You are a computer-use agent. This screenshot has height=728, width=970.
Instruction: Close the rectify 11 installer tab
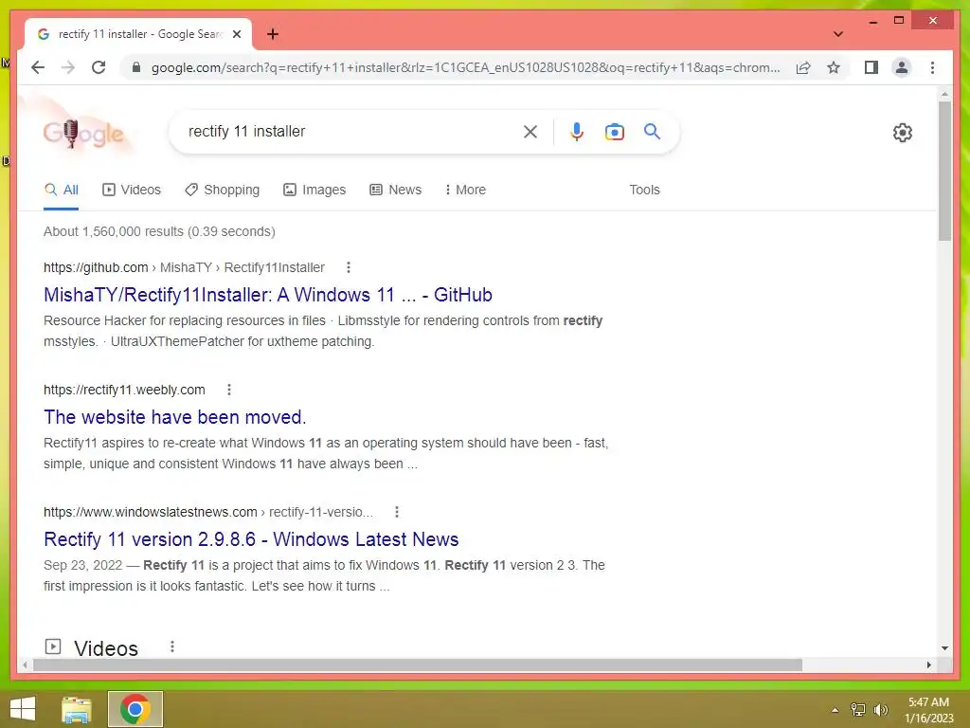(x=236, y=34)
